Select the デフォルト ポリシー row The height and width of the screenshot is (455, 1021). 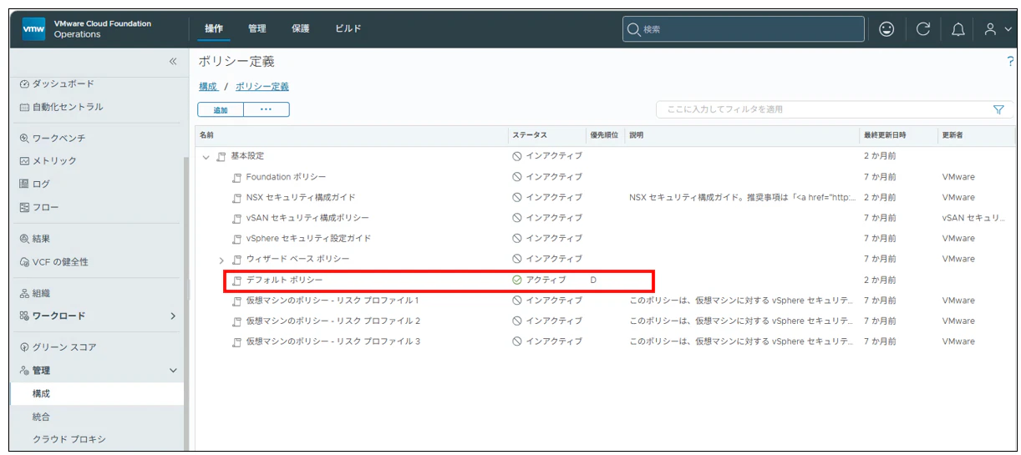(605, 280)
